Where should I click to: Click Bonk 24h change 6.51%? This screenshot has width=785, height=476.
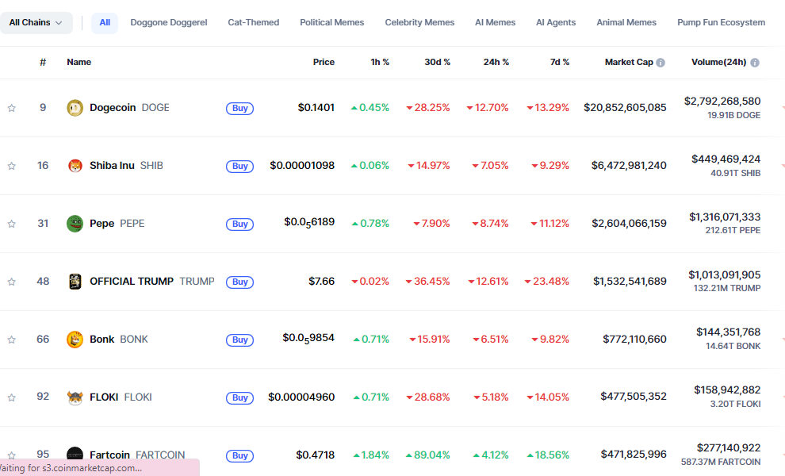[x=491, y=340]
